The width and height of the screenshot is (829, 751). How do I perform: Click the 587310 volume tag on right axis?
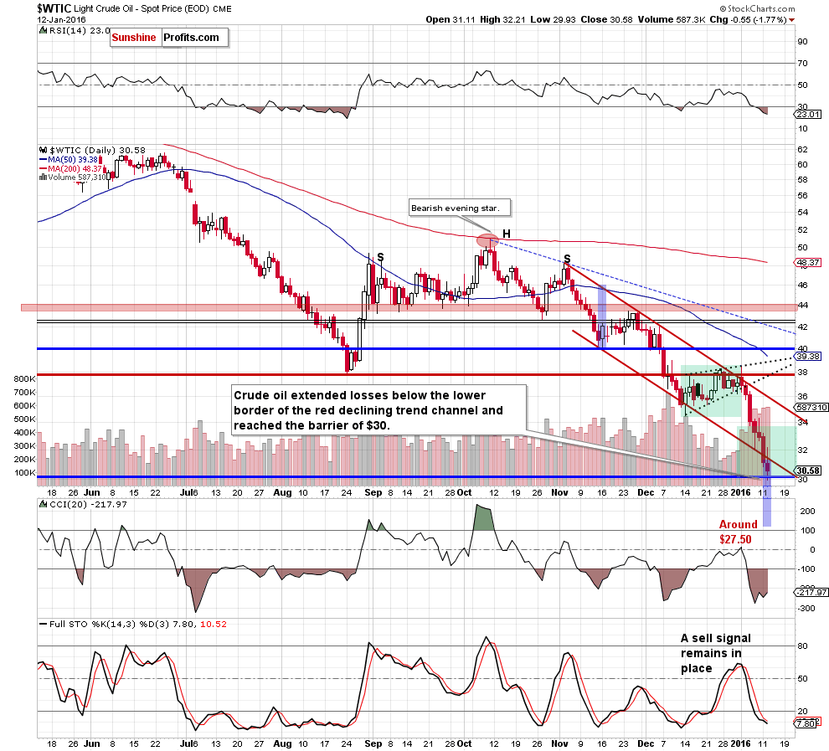(x=811, y=407)
